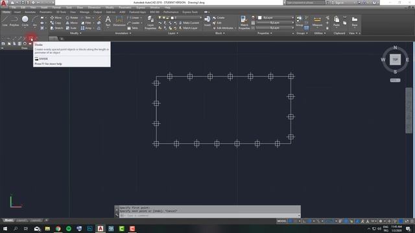Choose the Trim command

tap(86, 17)
